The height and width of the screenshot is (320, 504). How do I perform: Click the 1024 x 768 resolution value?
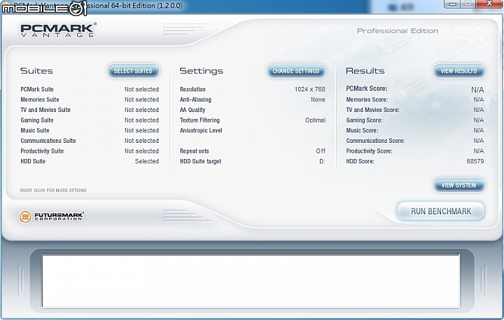[x=310, y=90]
